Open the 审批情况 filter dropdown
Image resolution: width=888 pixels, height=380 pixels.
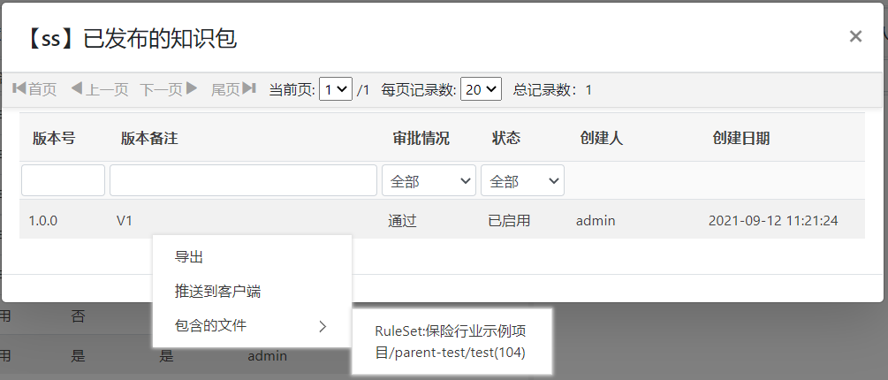point(429,180)
